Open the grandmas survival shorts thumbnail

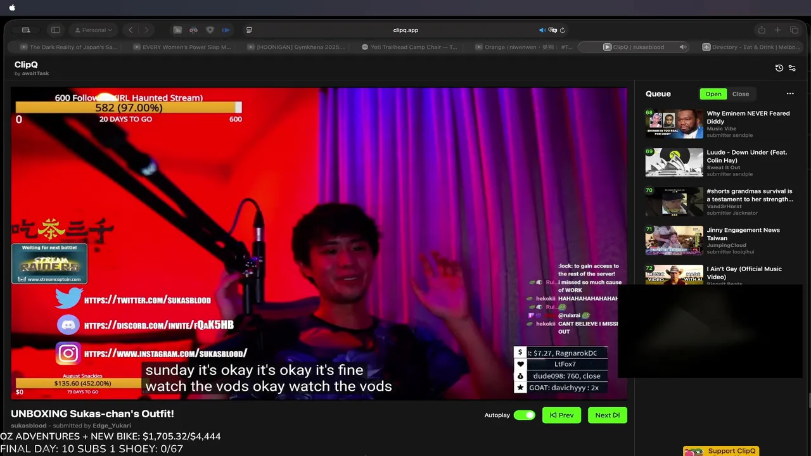pyautogui.click(x=674, y=201)
